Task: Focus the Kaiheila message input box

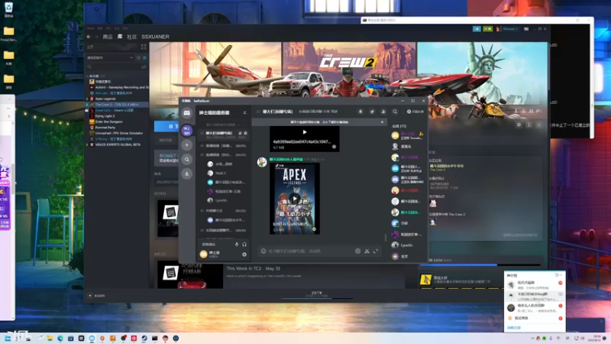Action: [310, 252]
